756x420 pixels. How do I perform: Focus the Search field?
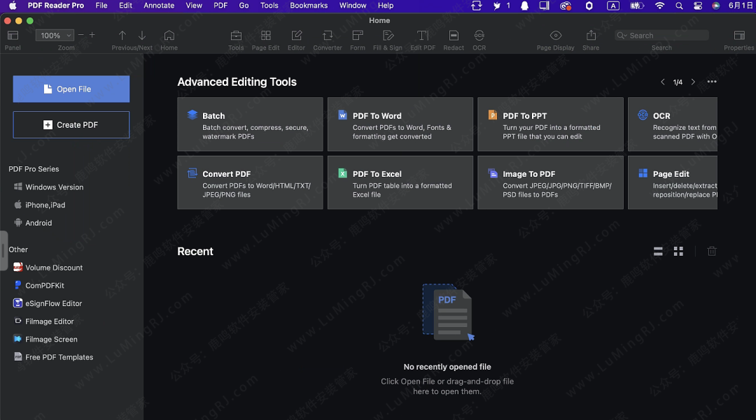point(661,36)
